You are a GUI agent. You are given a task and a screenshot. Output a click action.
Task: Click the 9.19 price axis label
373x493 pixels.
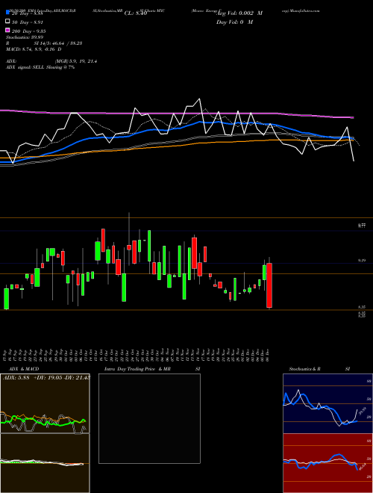pos(362,261)
